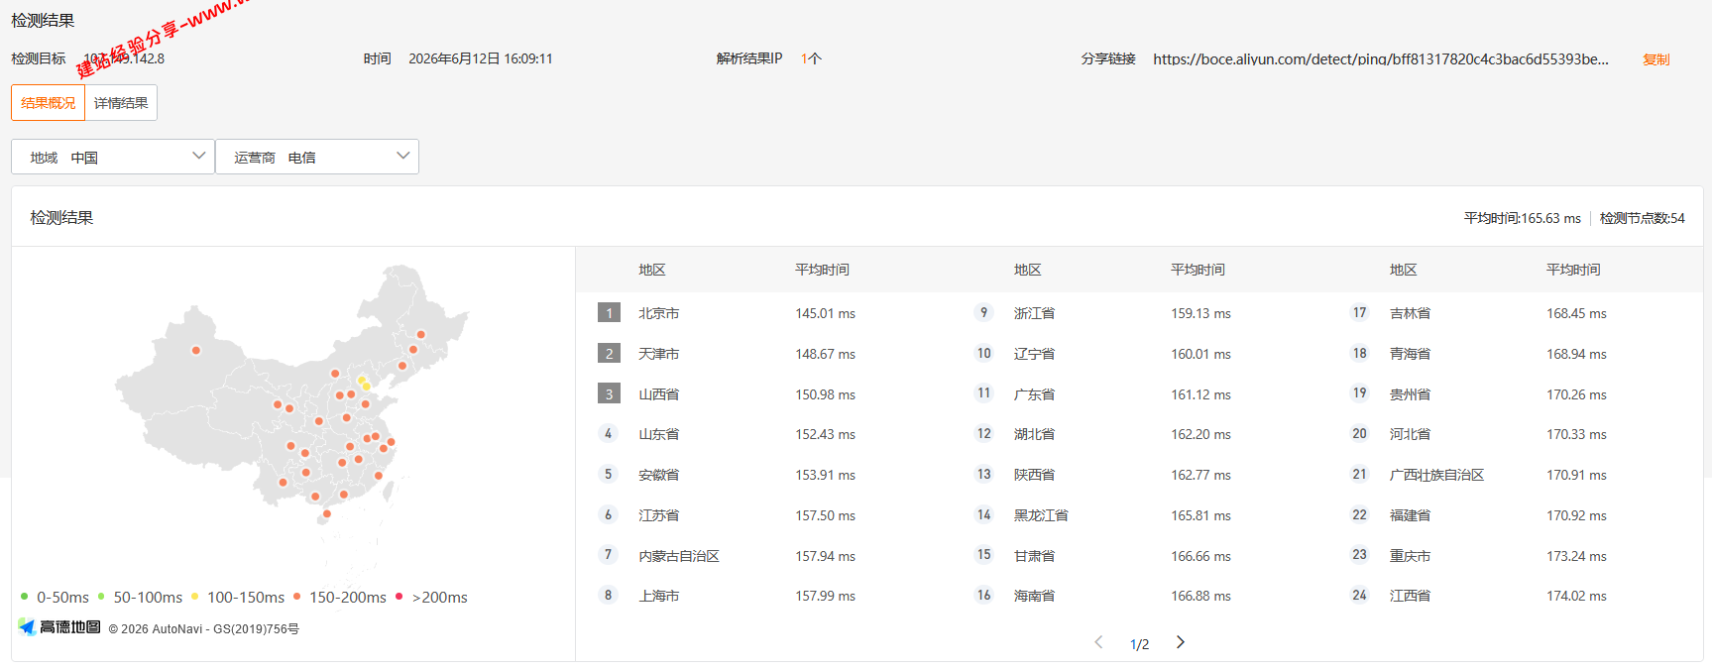Click the 174.02 ms value
The image size is (1712, 669).
(x=1576, y=596)
